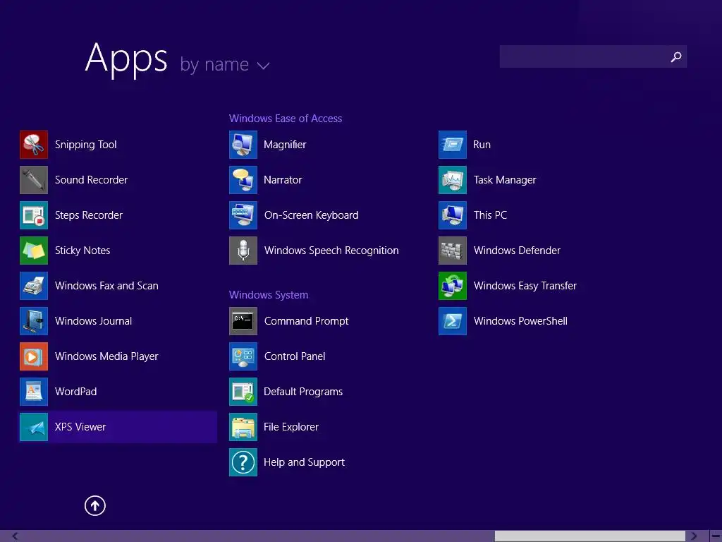This screenshot has width=722, height=542.
Task: Click the 'Run' label
Action: 482,145
